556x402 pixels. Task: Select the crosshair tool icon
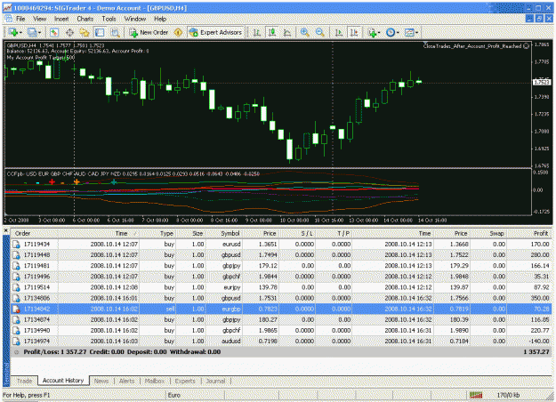tap(69, 33)
